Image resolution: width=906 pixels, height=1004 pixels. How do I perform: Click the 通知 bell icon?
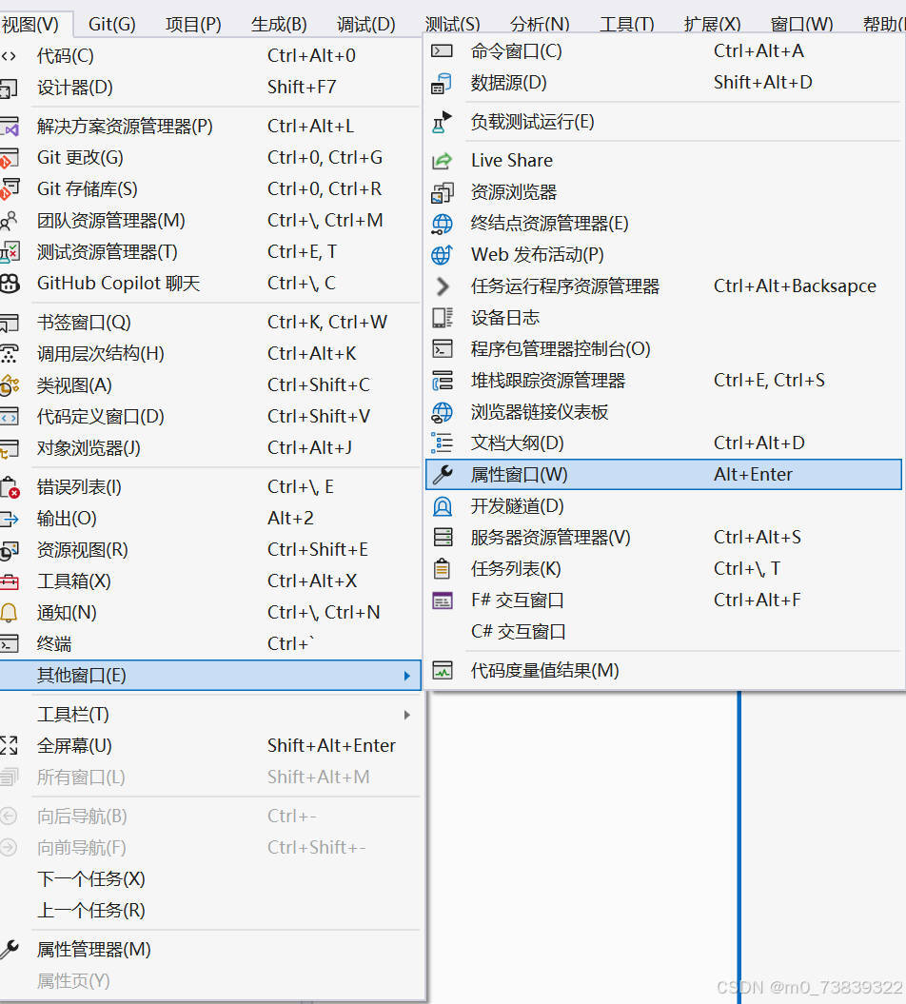9,612
